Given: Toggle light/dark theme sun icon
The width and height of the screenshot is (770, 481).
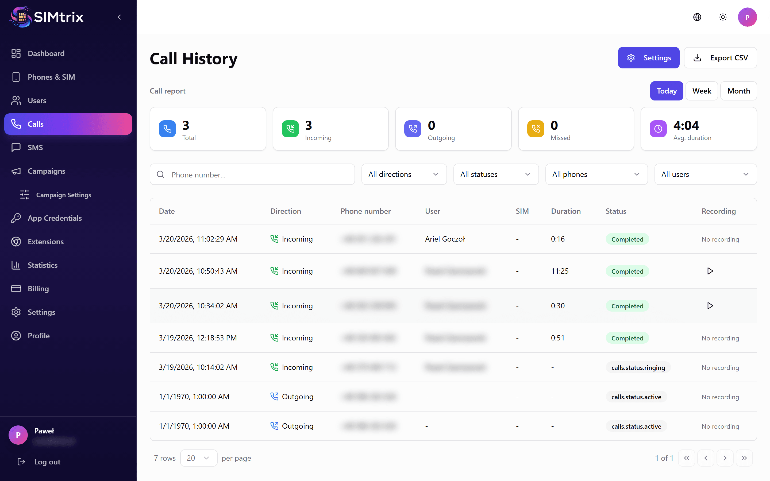Looking at the screenshot, I should point(723,17).
